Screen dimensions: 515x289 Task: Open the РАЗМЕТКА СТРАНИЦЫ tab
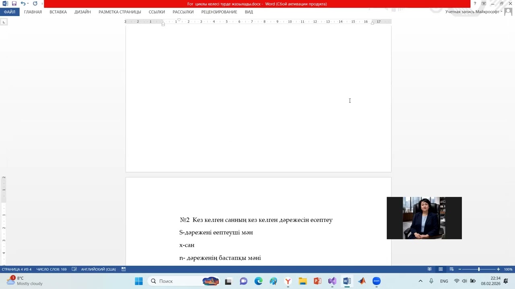(120, 12)
